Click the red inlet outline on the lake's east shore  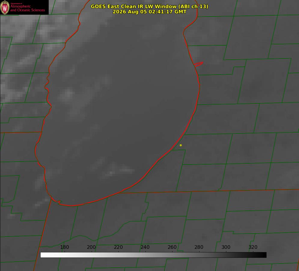pos(198,64)
